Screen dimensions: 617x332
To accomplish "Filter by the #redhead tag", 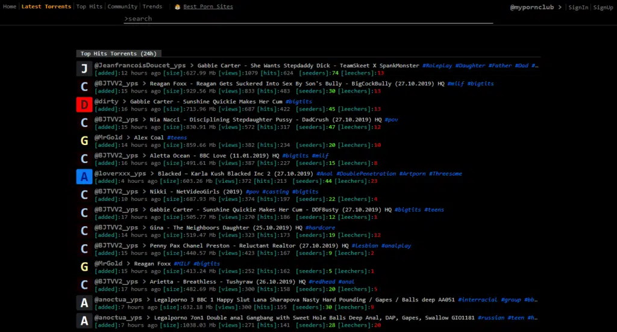I will (x=322, y=281).
